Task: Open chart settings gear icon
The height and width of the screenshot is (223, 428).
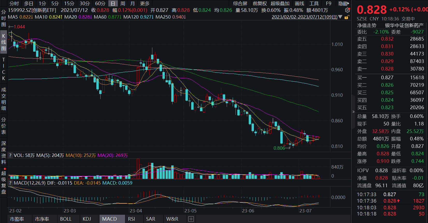Action: click(x=347, y=10)
